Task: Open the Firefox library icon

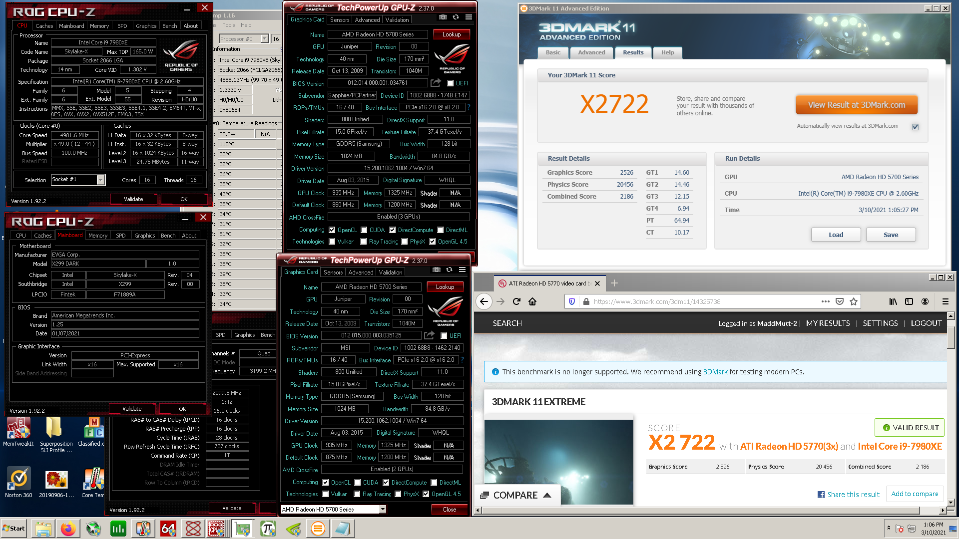Action: tap(893, 301)
